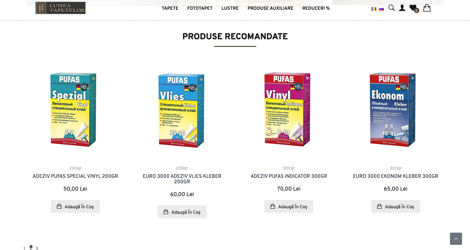Open the PRODUSE AUXILIARE menu
Viewport: 470px width, 250px height.
[270, 8]
